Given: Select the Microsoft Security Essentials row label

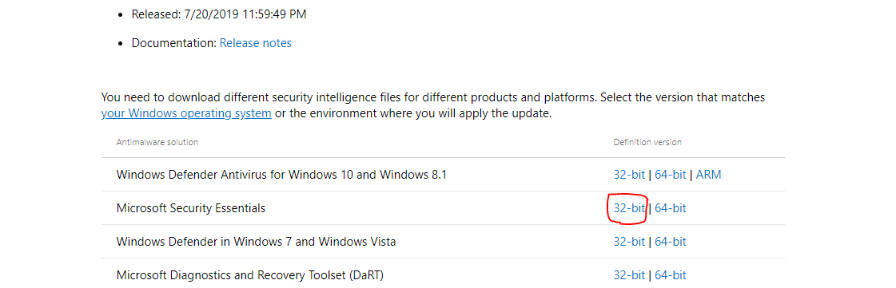Looking at the screenshot, I should point(191,208).
